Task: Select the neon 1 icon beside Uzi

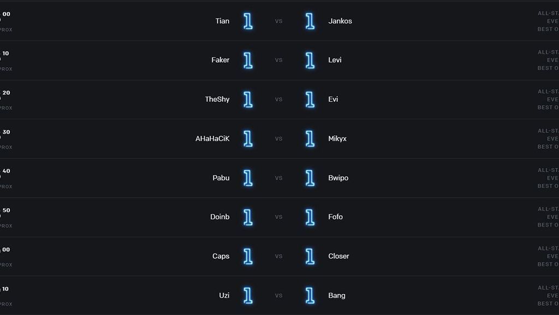Action: click(248, 295)
